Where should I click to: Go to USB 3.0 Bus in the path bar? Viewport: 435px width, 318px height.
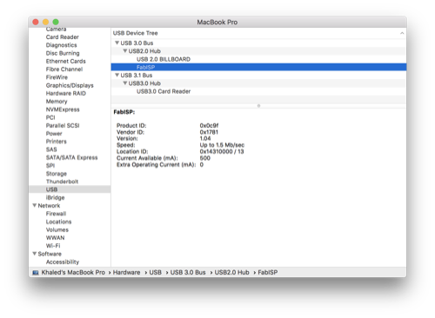click(x=188, y=272)
